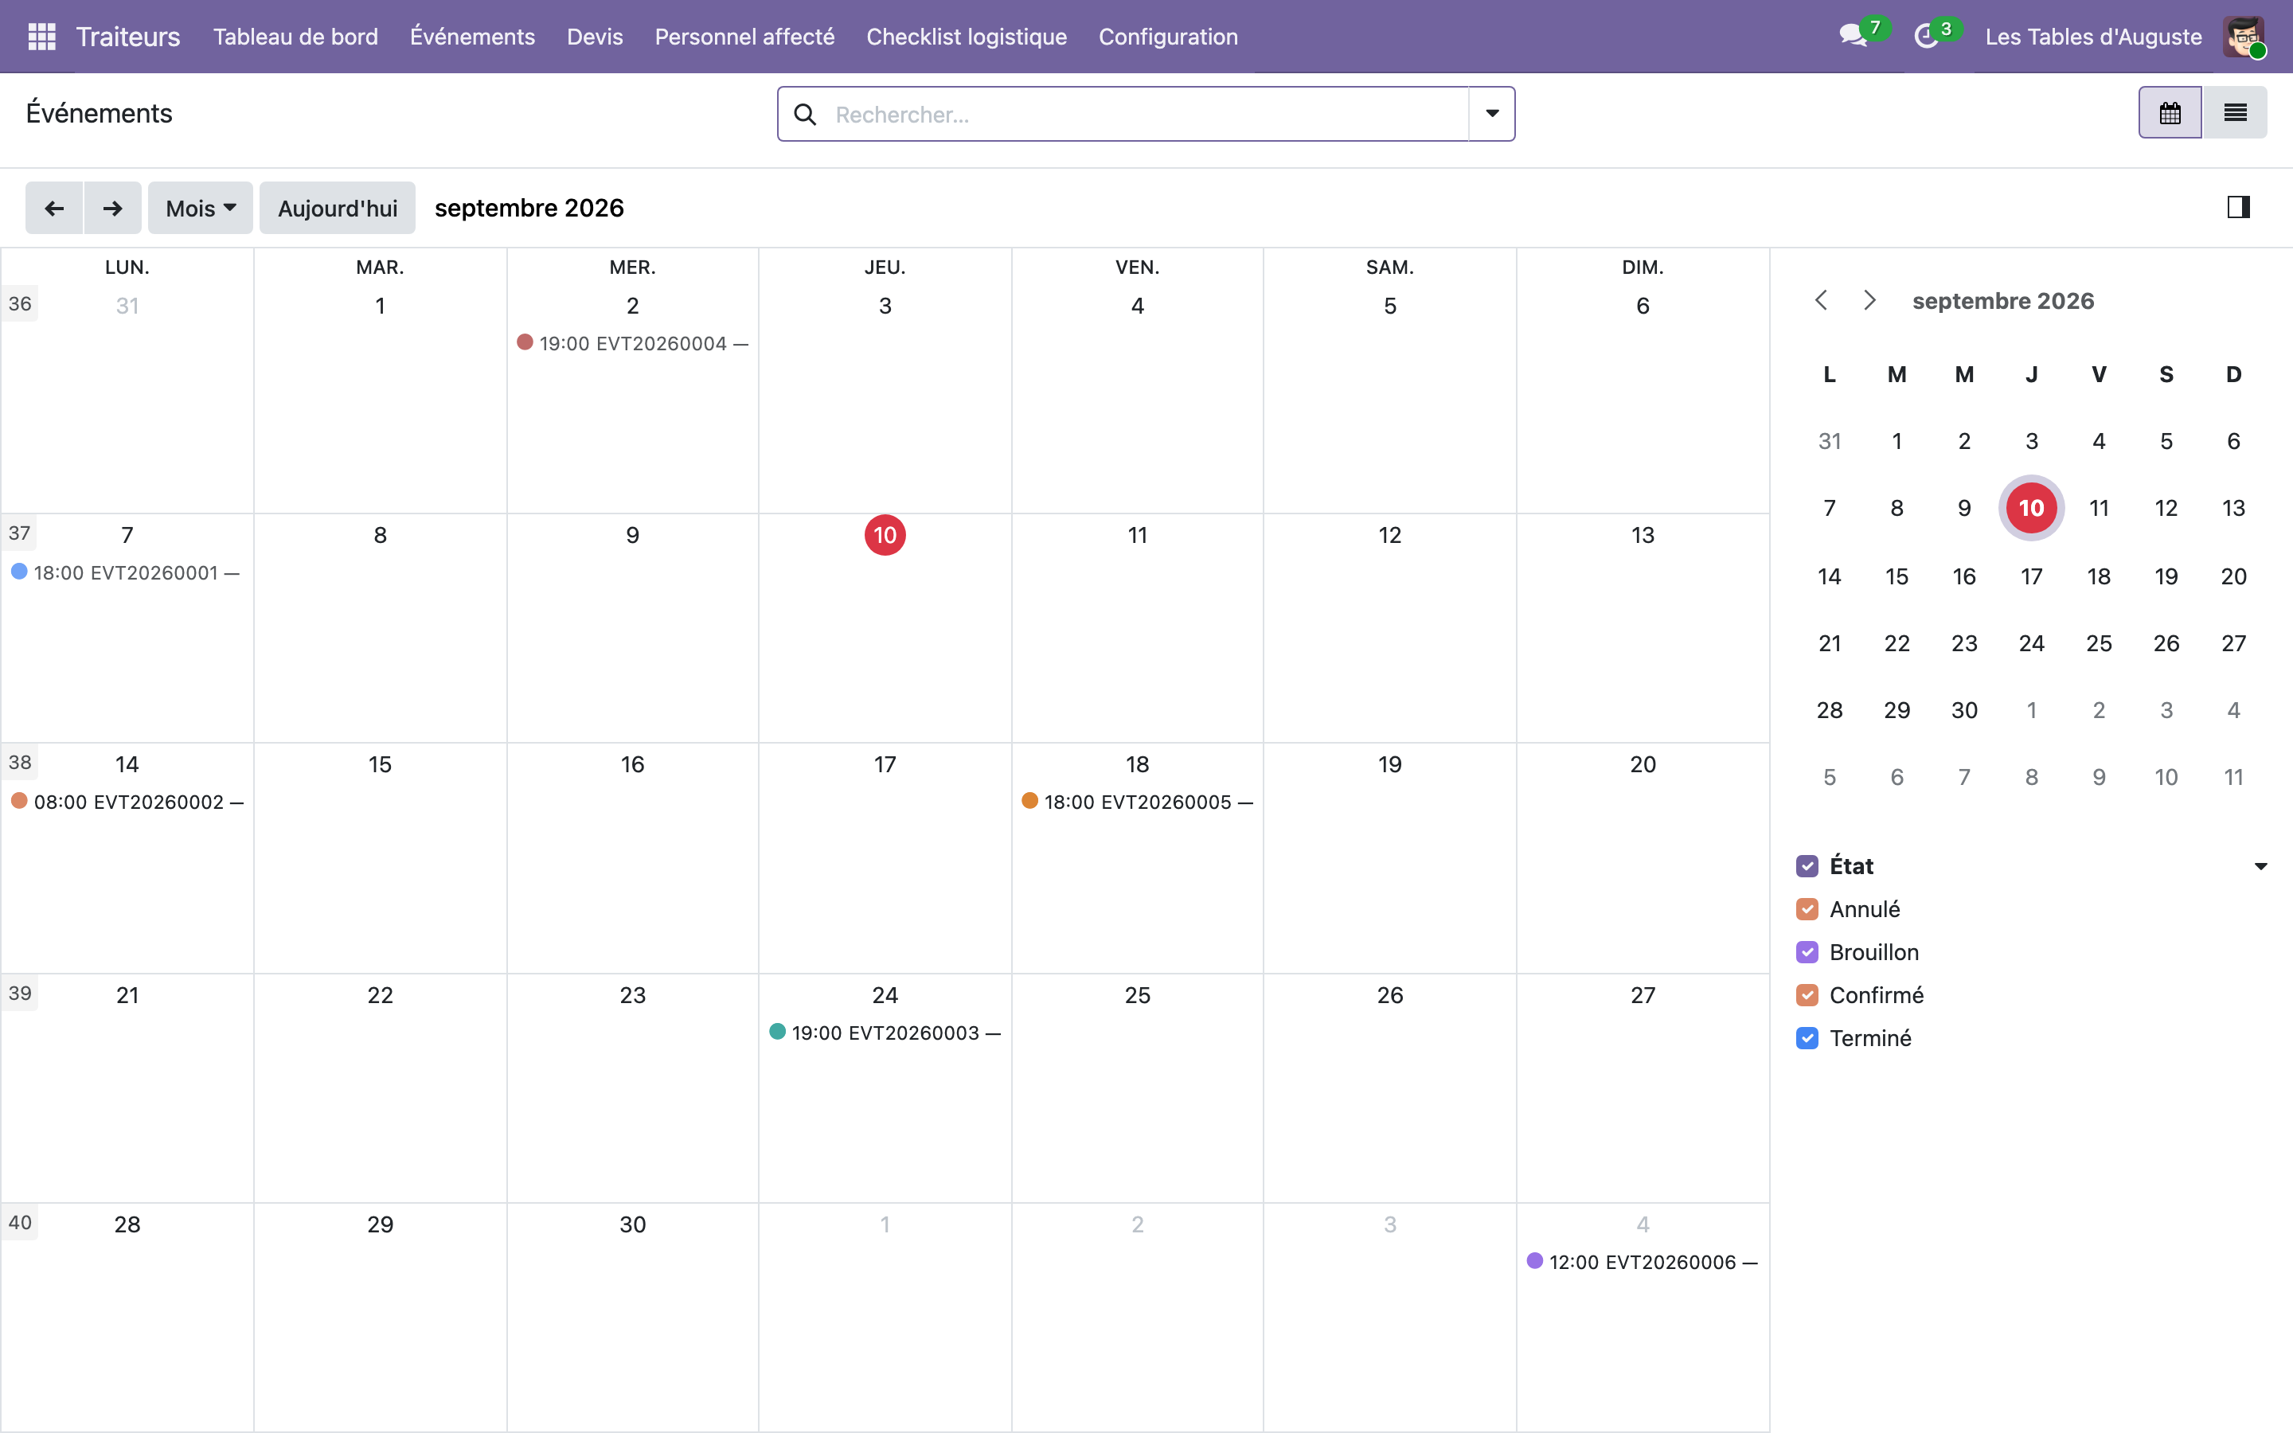Screen dimensions: 2293x1433
Task: Click day 27 in main calendar
Action: coord(1643,995)
